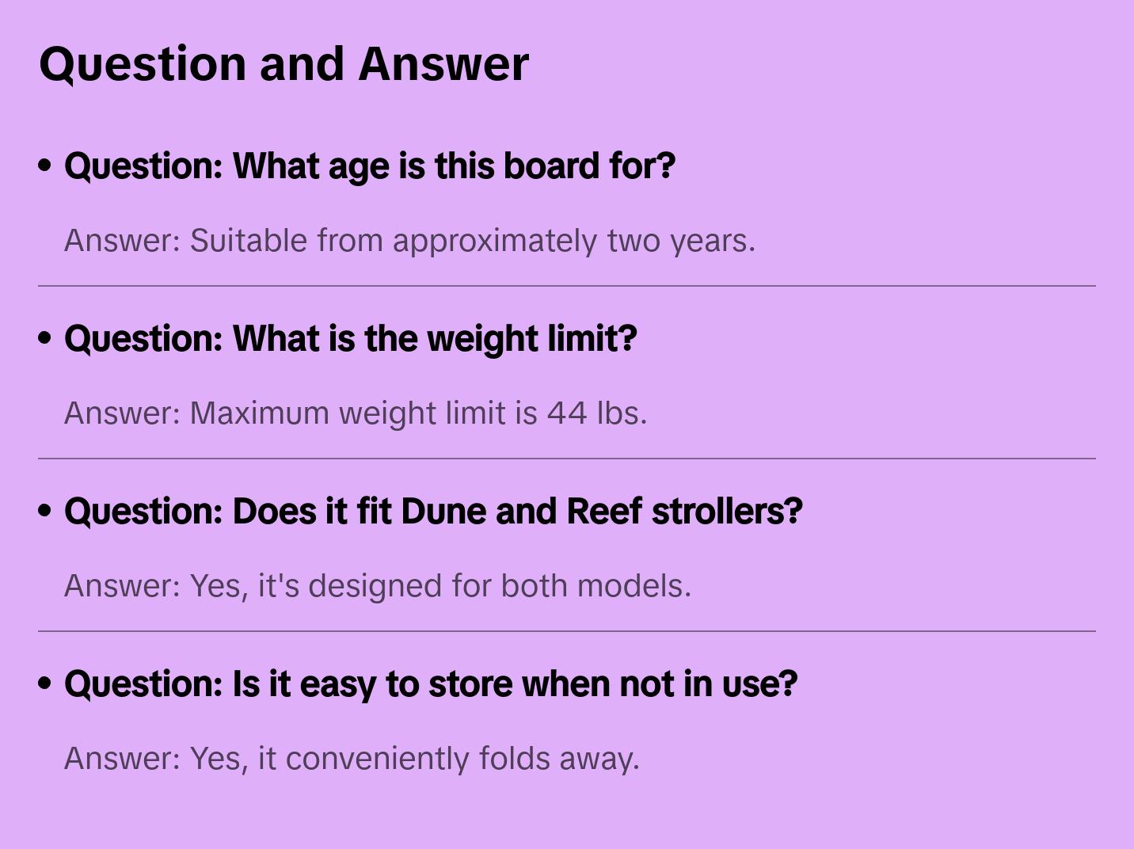Select the Dune and Reef strollers question
The height and width of the screenshot is (849, 1134).
[433, 511]
